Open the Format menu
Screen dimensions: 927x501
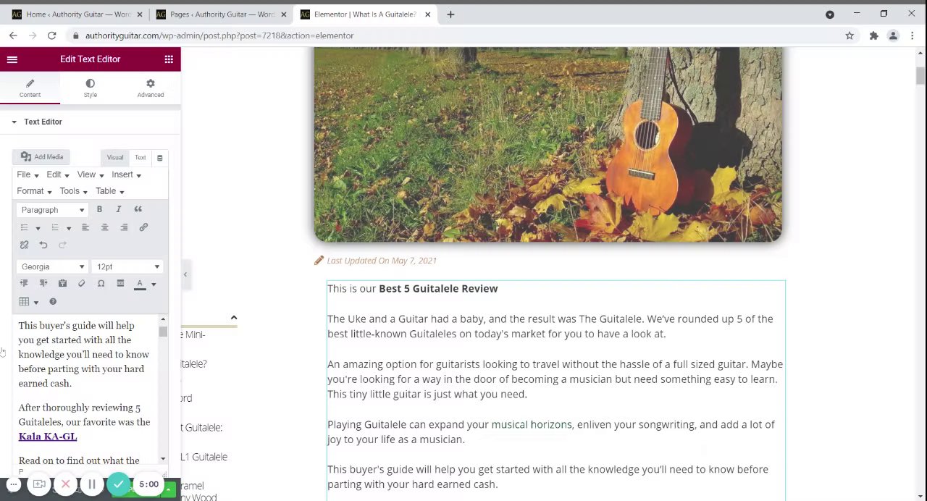coord(33,191)
